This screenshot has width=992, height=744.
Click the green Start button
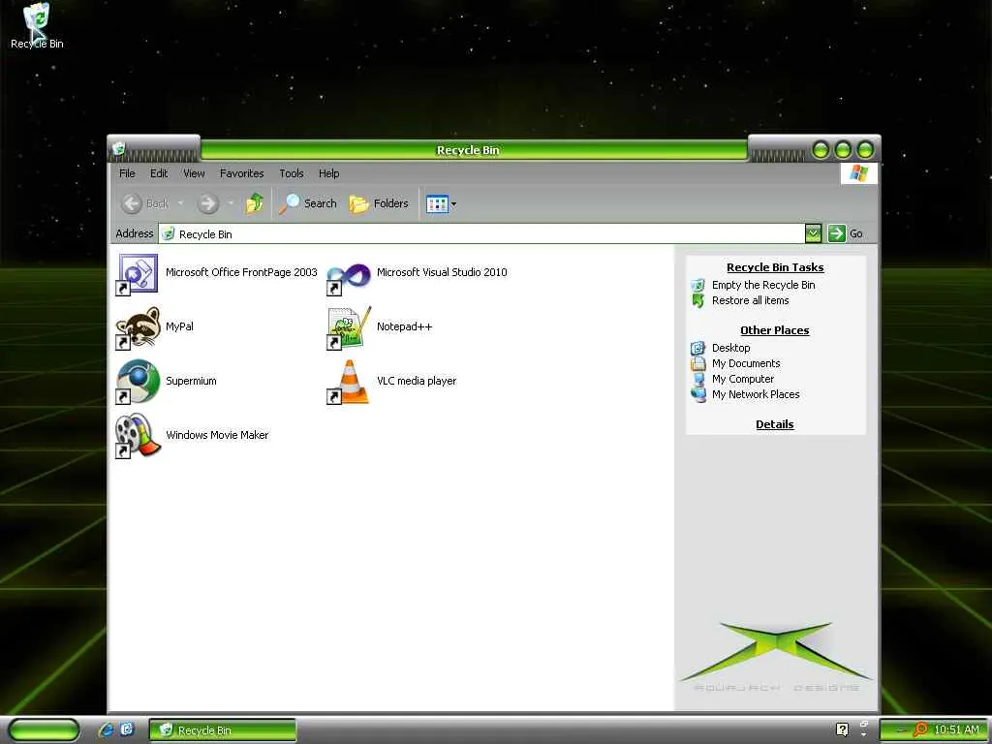(x=44, y=729)
